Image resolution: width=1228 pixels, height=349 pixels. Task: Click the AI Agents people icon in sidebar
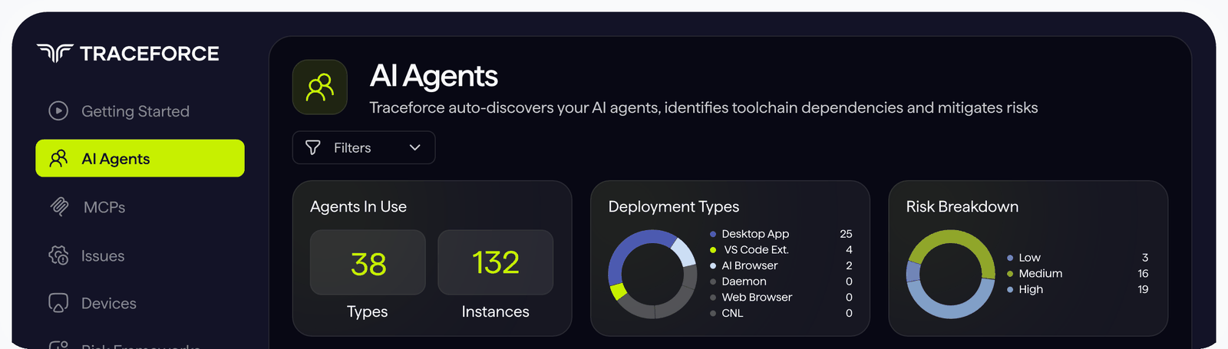coord(58,159)
